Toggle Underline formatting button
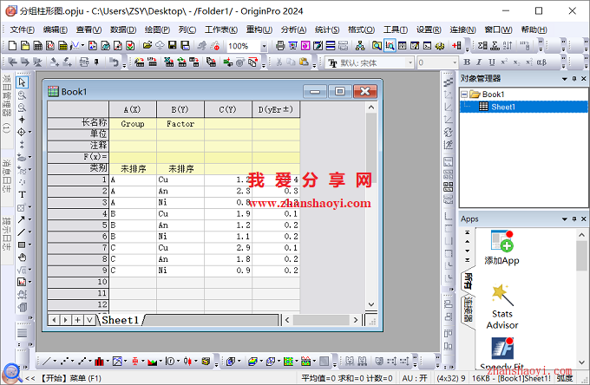Image resolution: width=590 pixels, height=385 pixels. (x=491, y=62)
